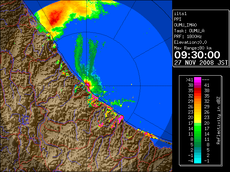Viewport: 230px width, 172px height.
Task: Click the yellow 20 dBZ legend swatch
Action: pyautogui.click(x=198, y=118)
